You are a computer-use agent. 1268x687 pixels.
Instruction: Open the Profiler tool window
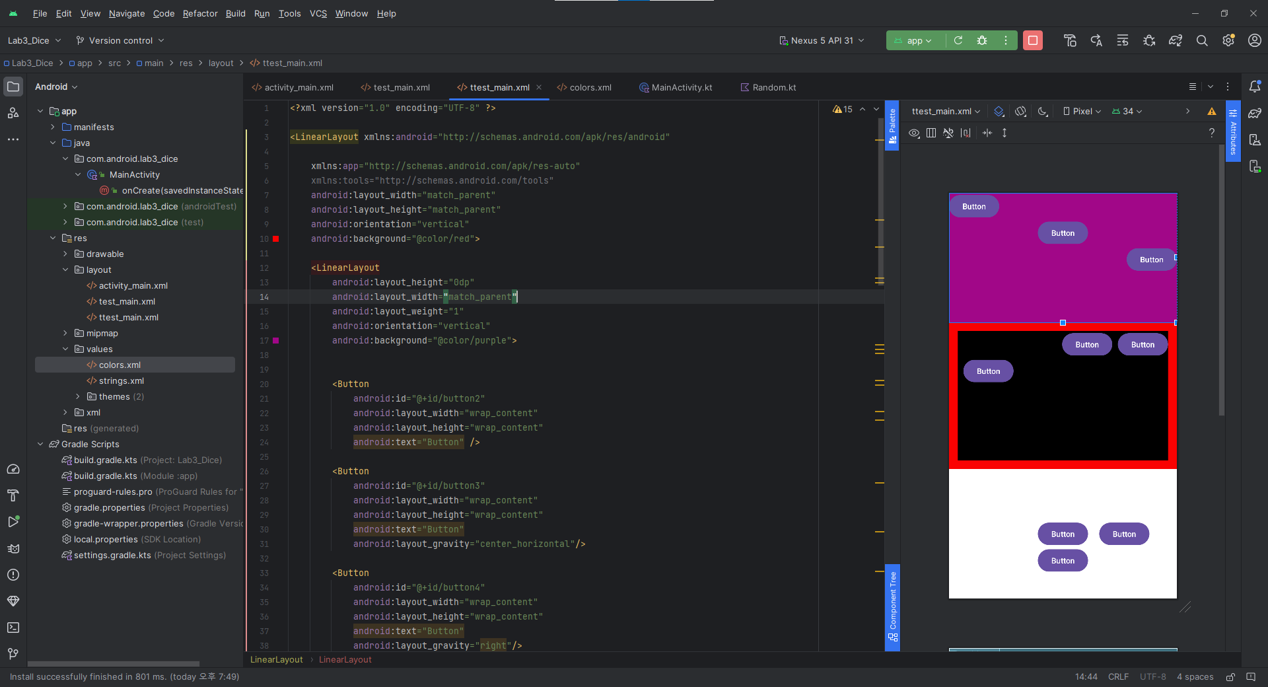click(x=13, y=469)
